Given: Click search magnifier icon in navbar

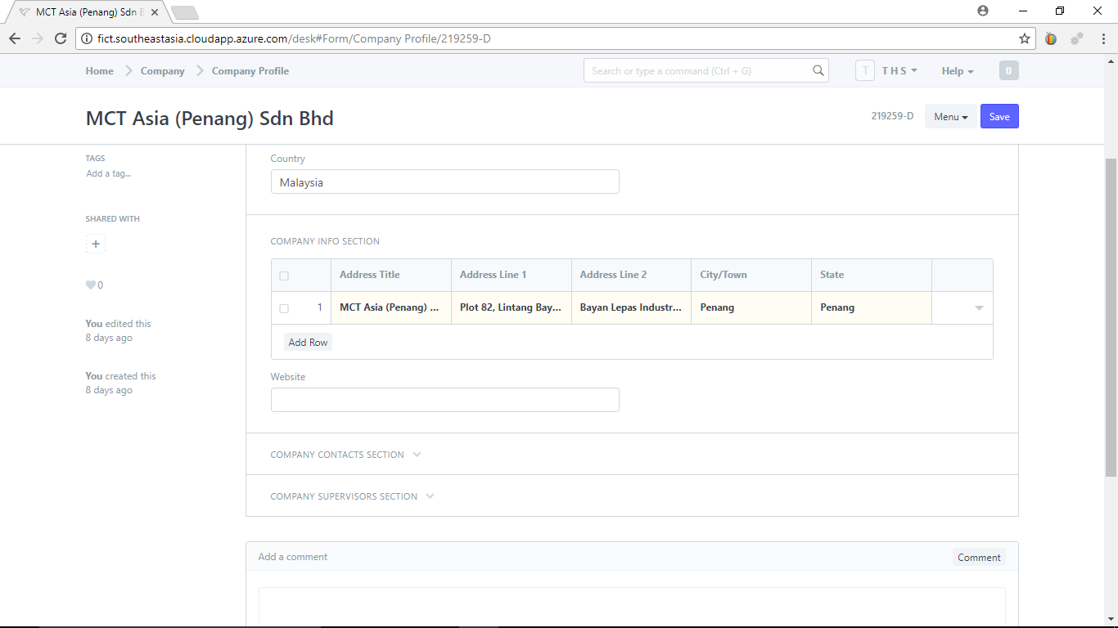Looking at the screenshot, I should (x=818, y=70).
